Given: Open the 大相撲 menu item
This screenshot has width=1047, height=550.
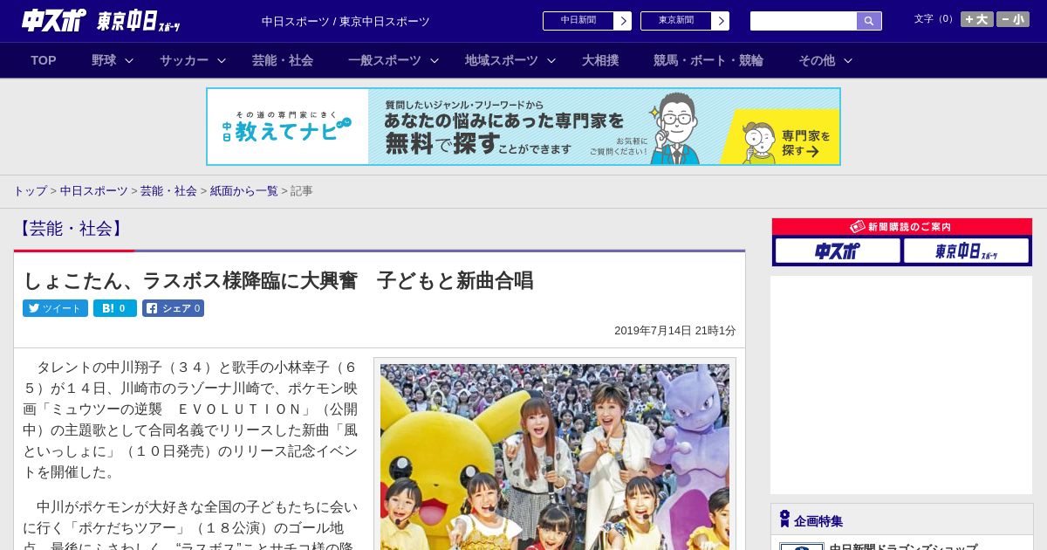Looking at the screenshot, I should [x=600, y=60].
